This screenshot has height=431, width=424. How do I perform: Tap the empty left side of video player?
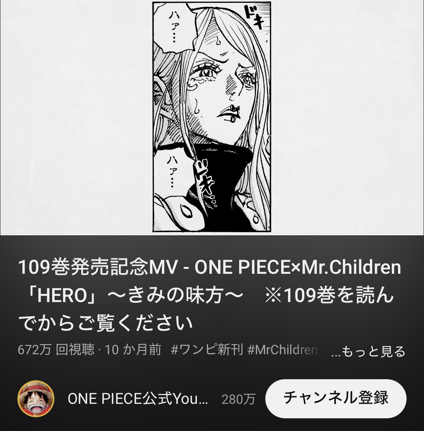[76, 118]
